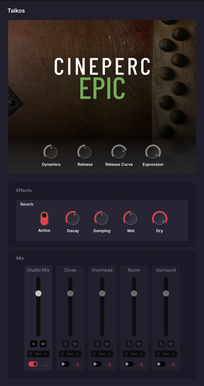Solo the Studio Mix channel

(34, 344)
